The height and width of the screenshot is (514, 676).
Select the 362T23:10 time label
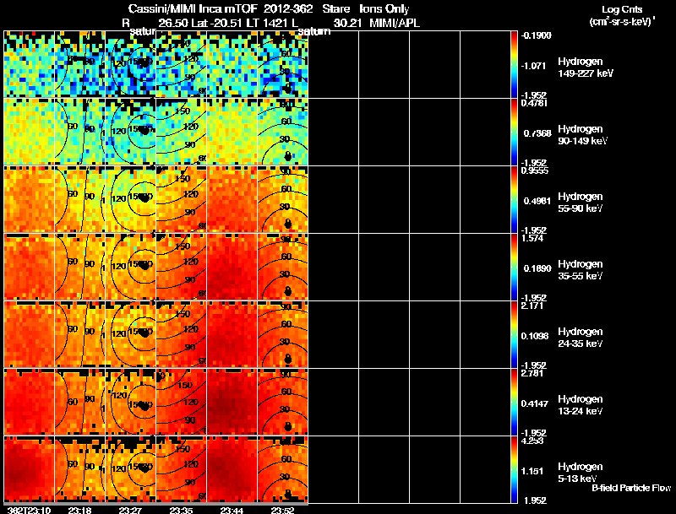tap(29, 510)
